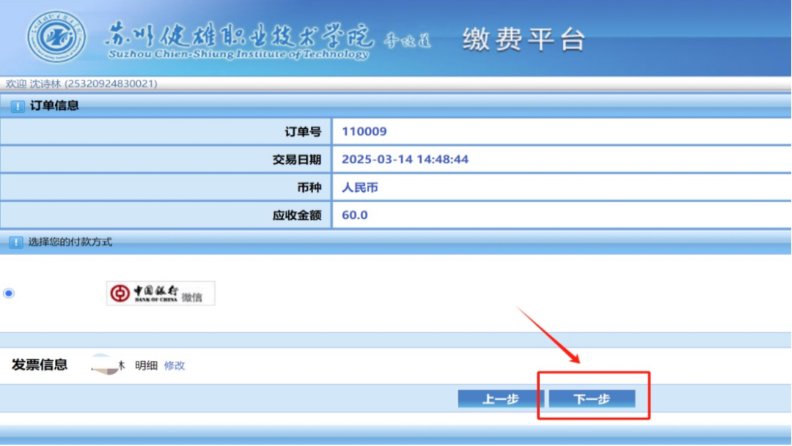The height and width of the screenshot is (446, 792).
Task: Click the 发票信息 label
Action: (40, 365)
